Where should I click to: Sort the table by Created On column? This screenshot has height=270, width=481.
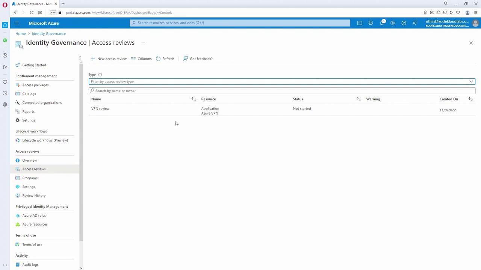pos(470,99)
